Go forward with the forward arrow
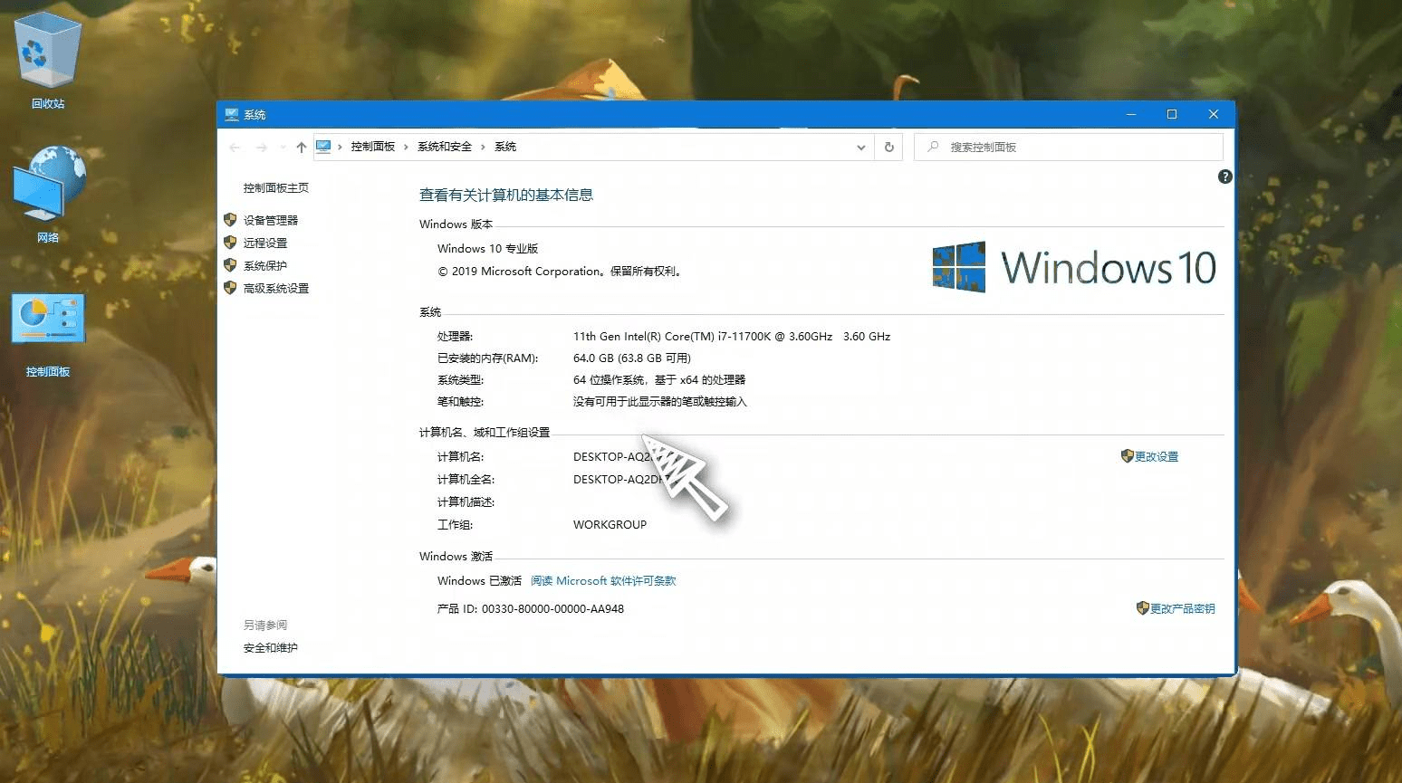 262,147
